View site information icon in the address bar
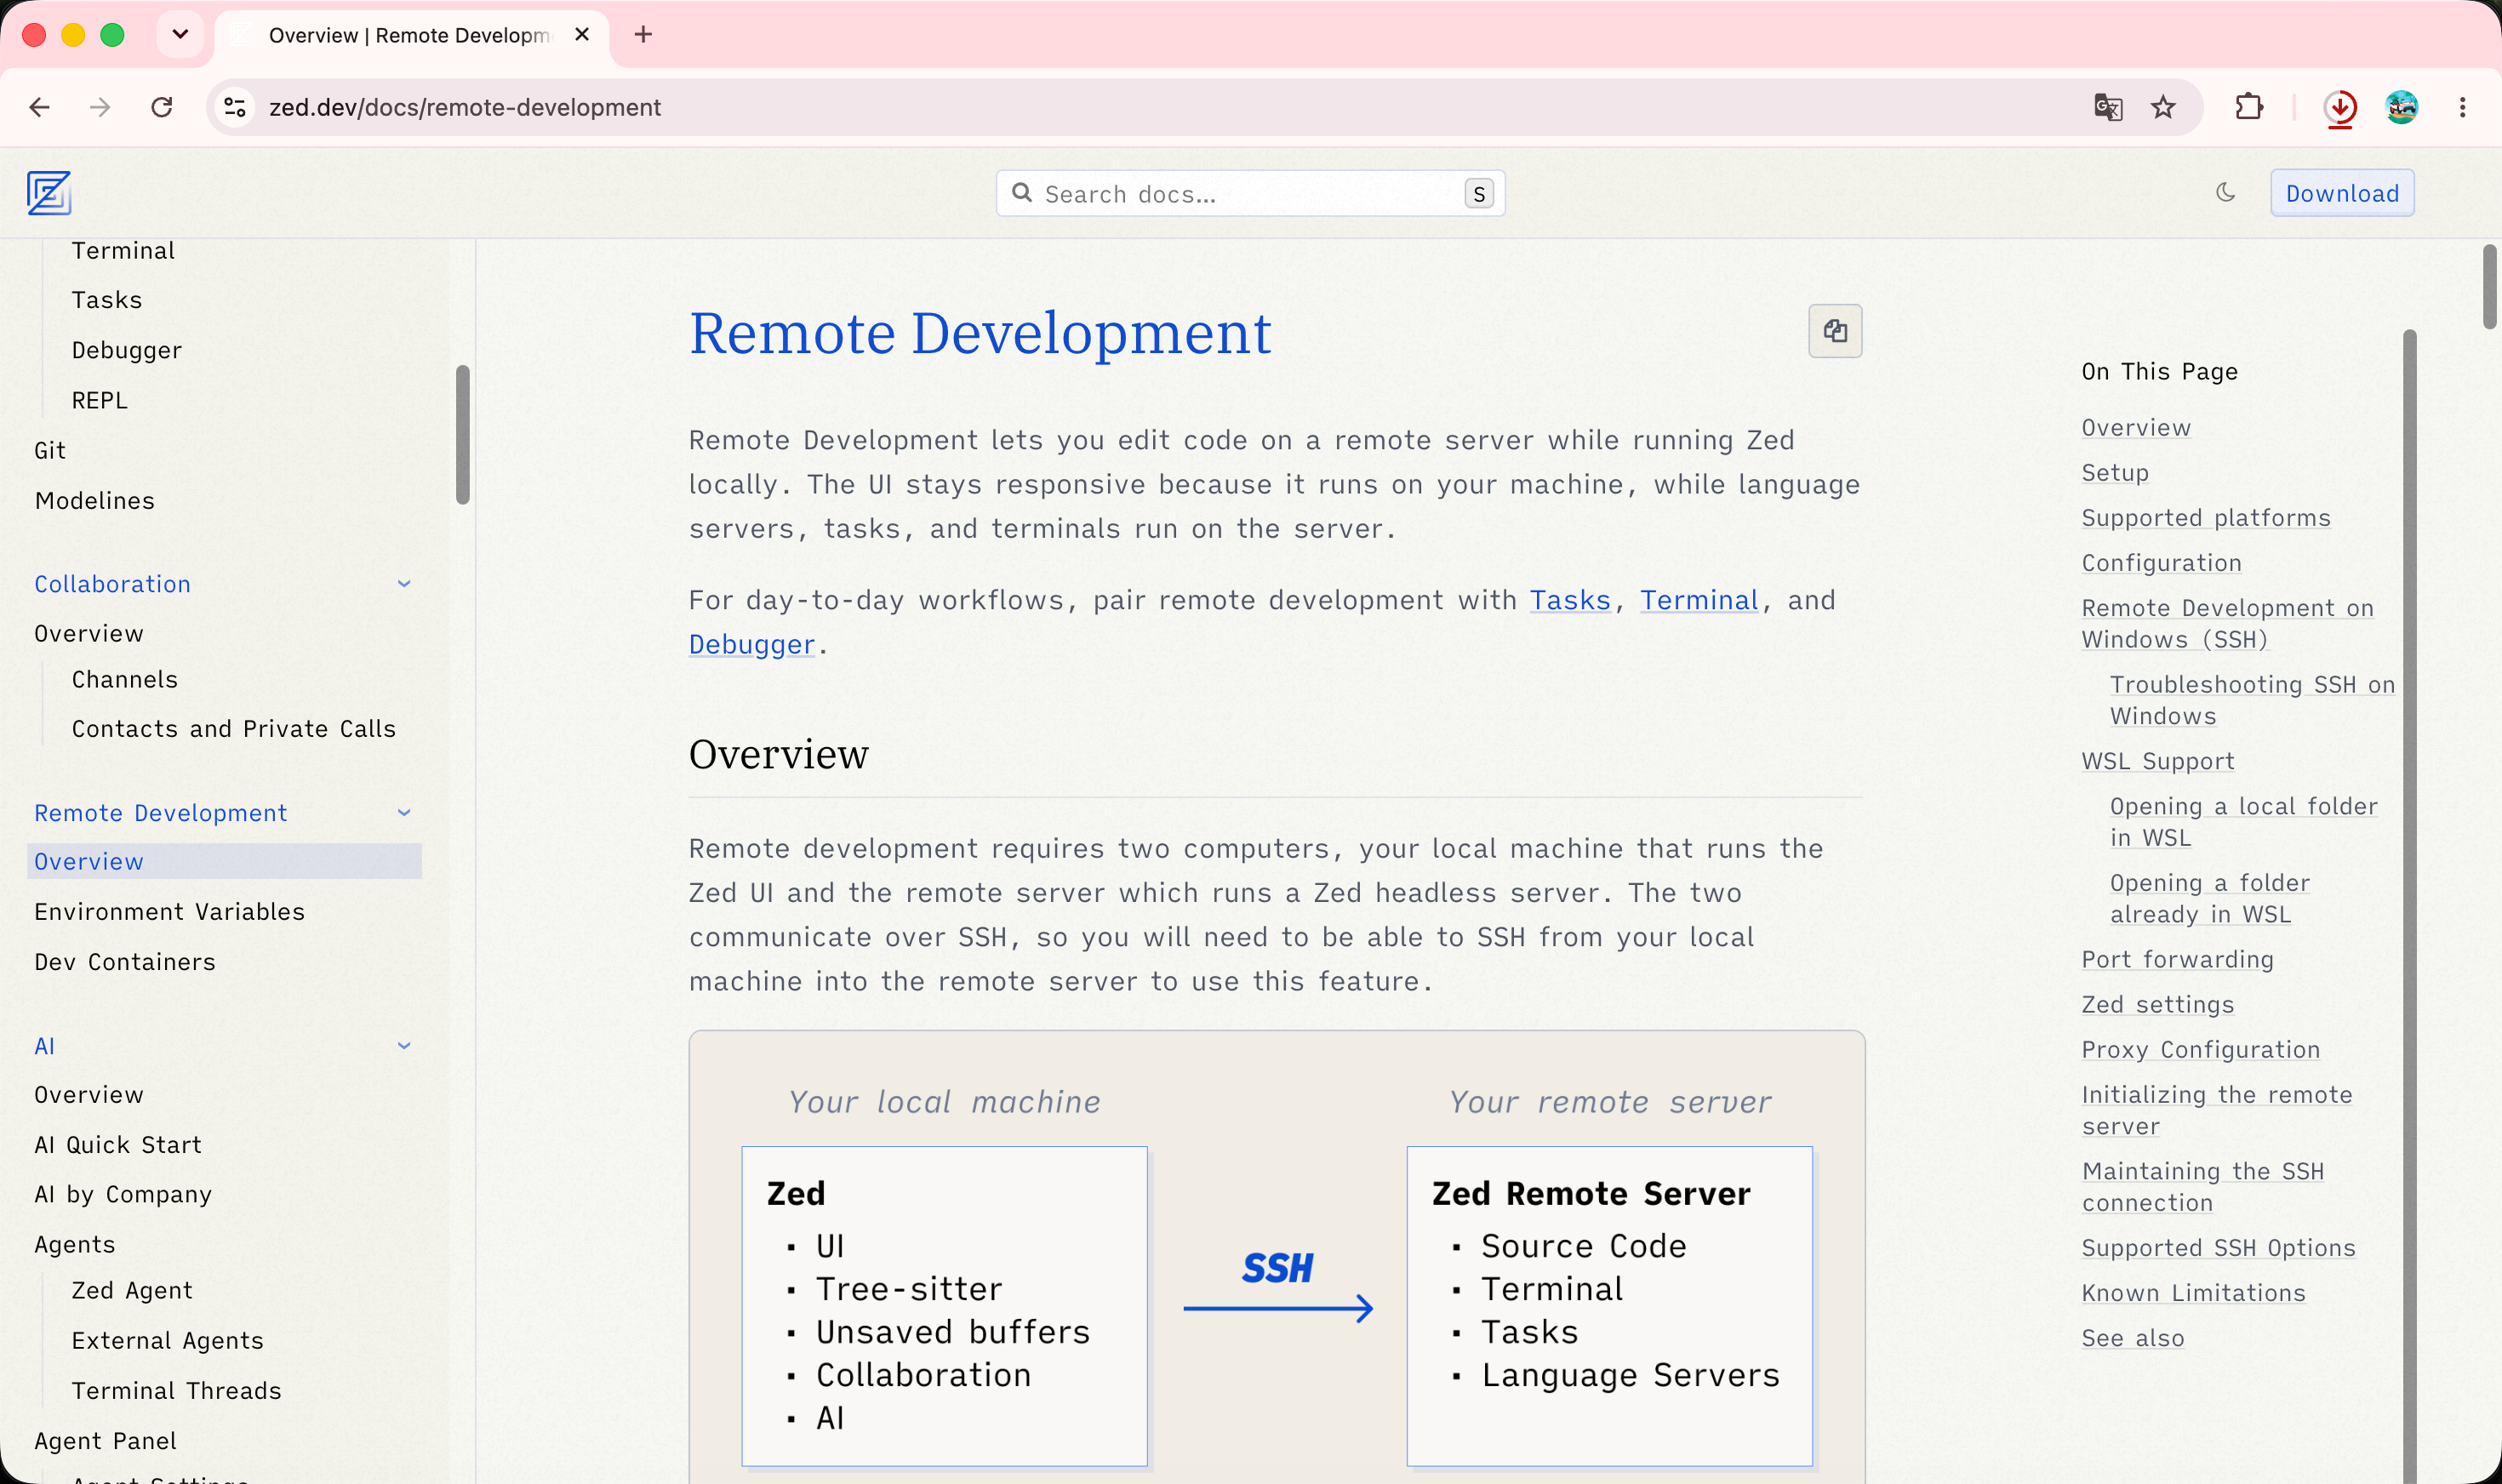 tap(235, 107)
